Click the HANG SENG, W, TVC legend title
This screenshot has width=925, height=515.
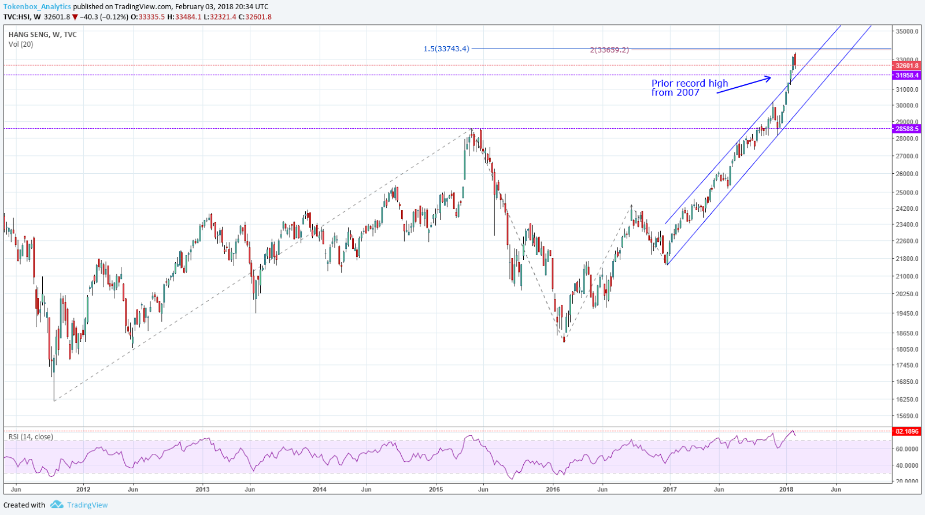[43, 35]
